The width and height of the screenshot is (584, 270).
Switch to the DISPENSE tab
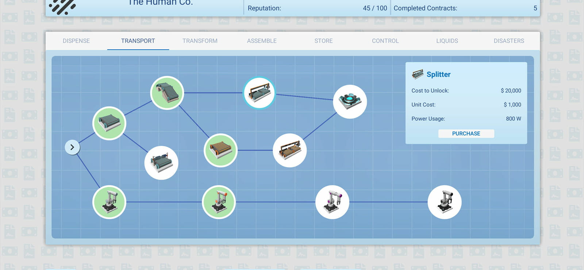(76, 41)
